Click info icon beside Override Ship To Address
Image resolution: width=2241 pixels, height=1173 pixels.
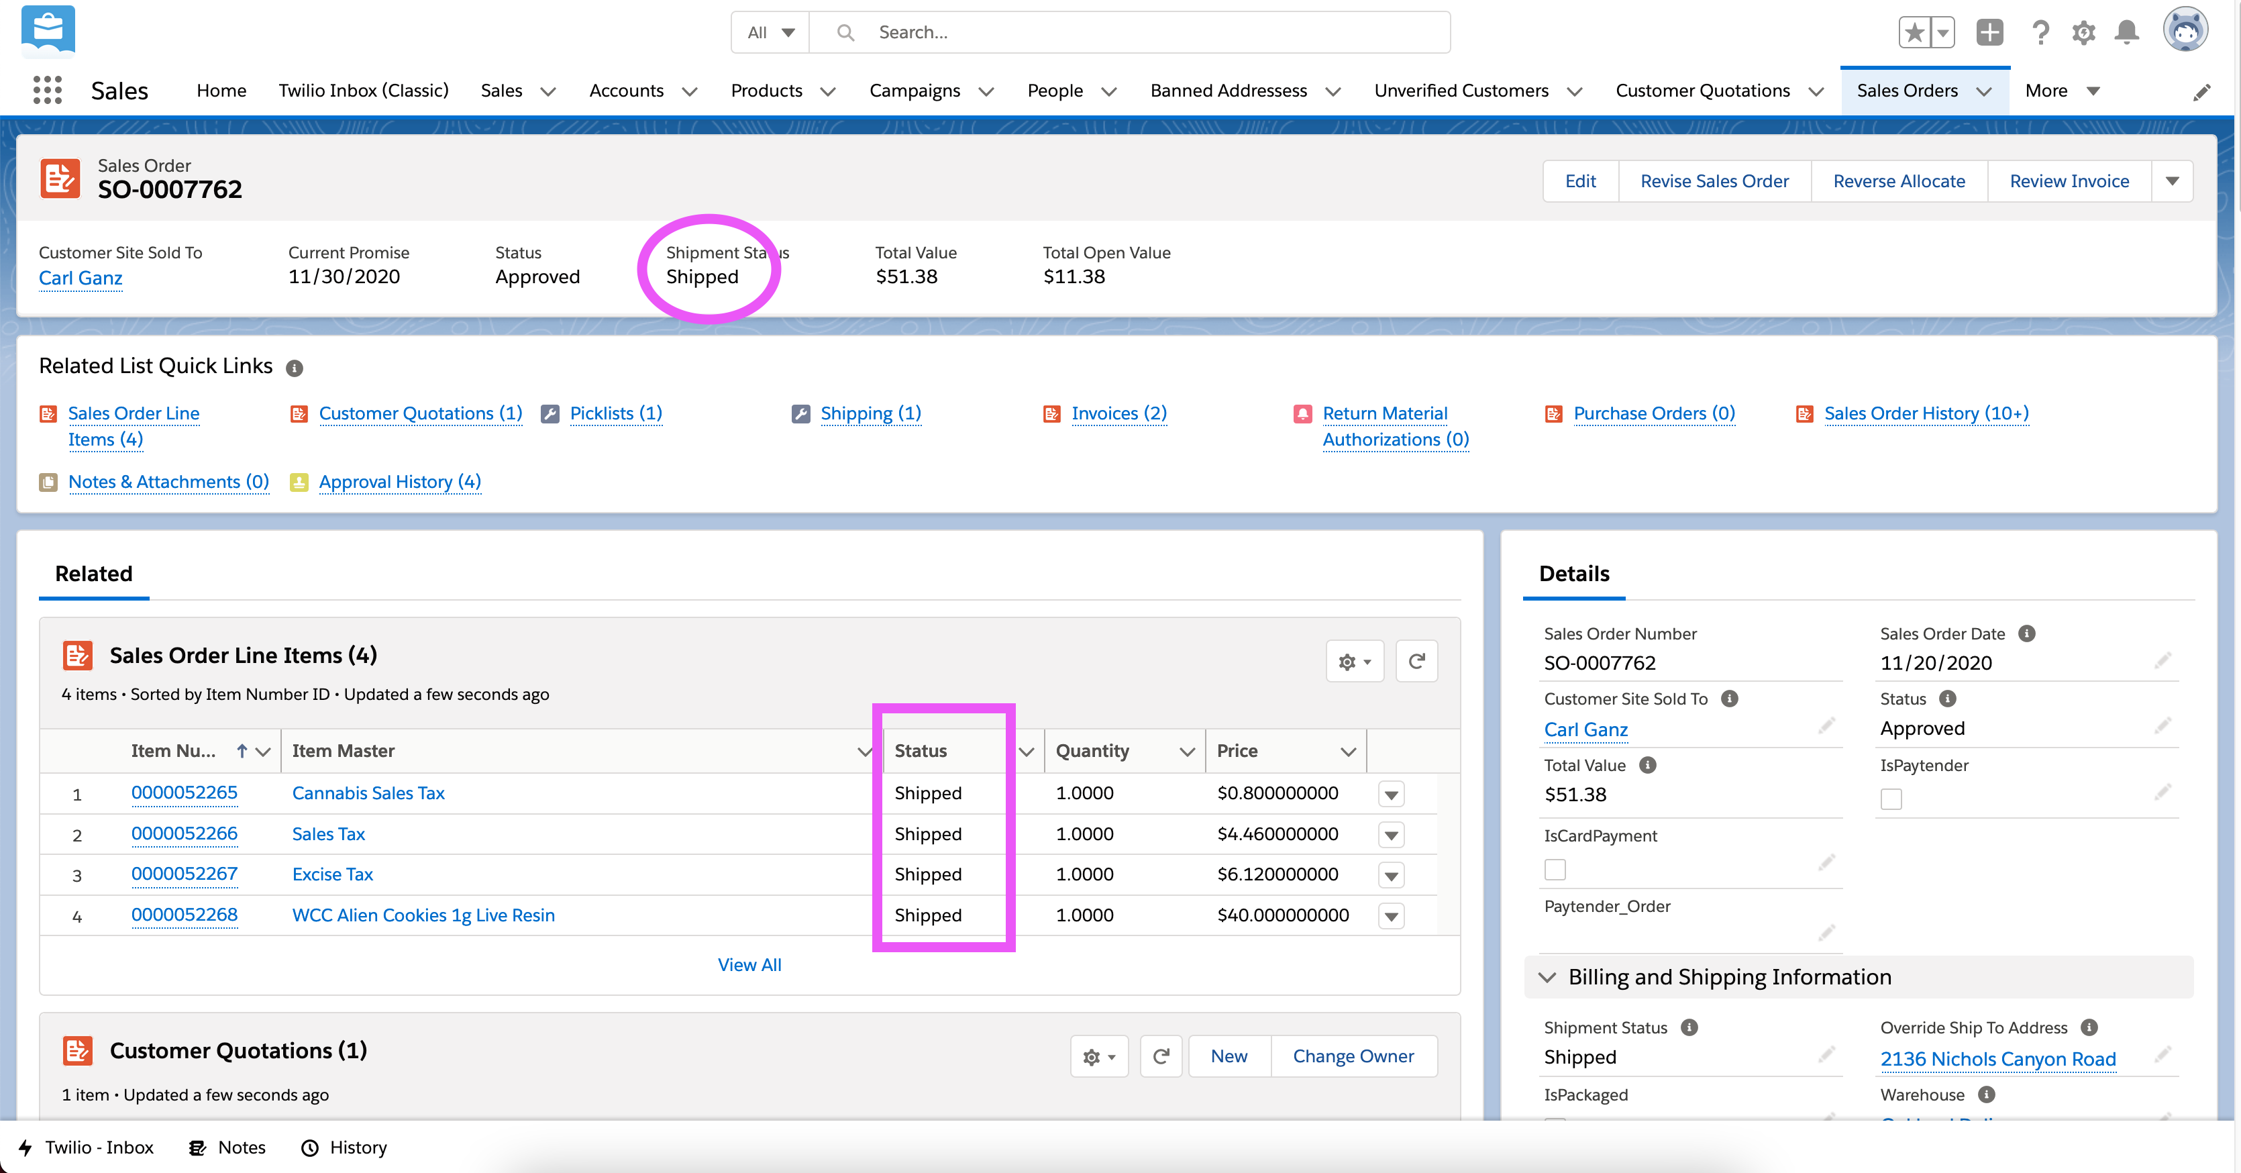2089,1027
